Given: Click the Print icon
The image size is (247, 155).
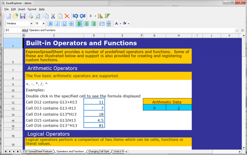Looking at the screenshot, I should click(31, 16).
